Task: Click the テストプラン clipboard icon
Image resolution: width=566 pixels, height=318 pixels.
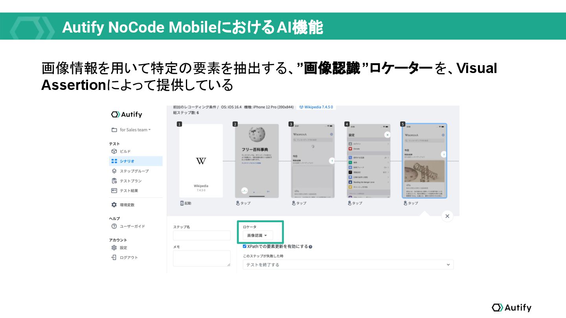Action: point(114,181)
